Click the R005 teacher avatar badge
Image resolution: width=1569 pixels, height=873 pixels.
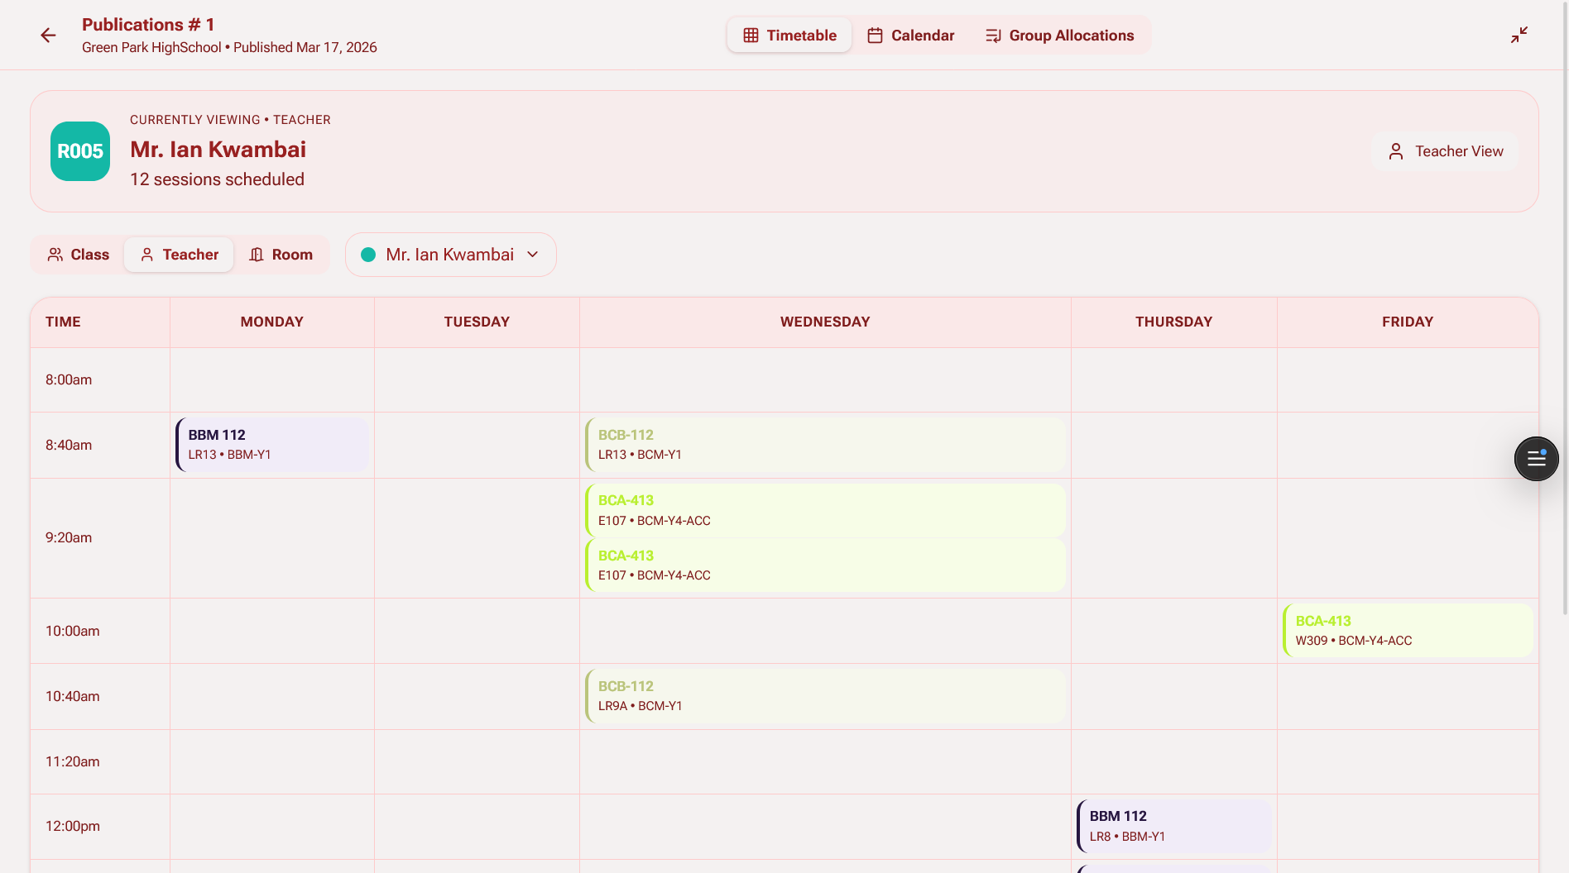point(80,151)
